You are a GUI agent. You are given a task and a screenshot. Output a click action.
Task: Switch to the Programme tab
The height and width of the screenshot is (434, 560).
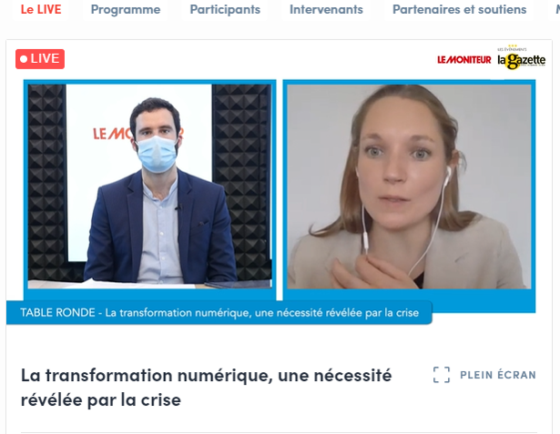[x=126, y=9]
